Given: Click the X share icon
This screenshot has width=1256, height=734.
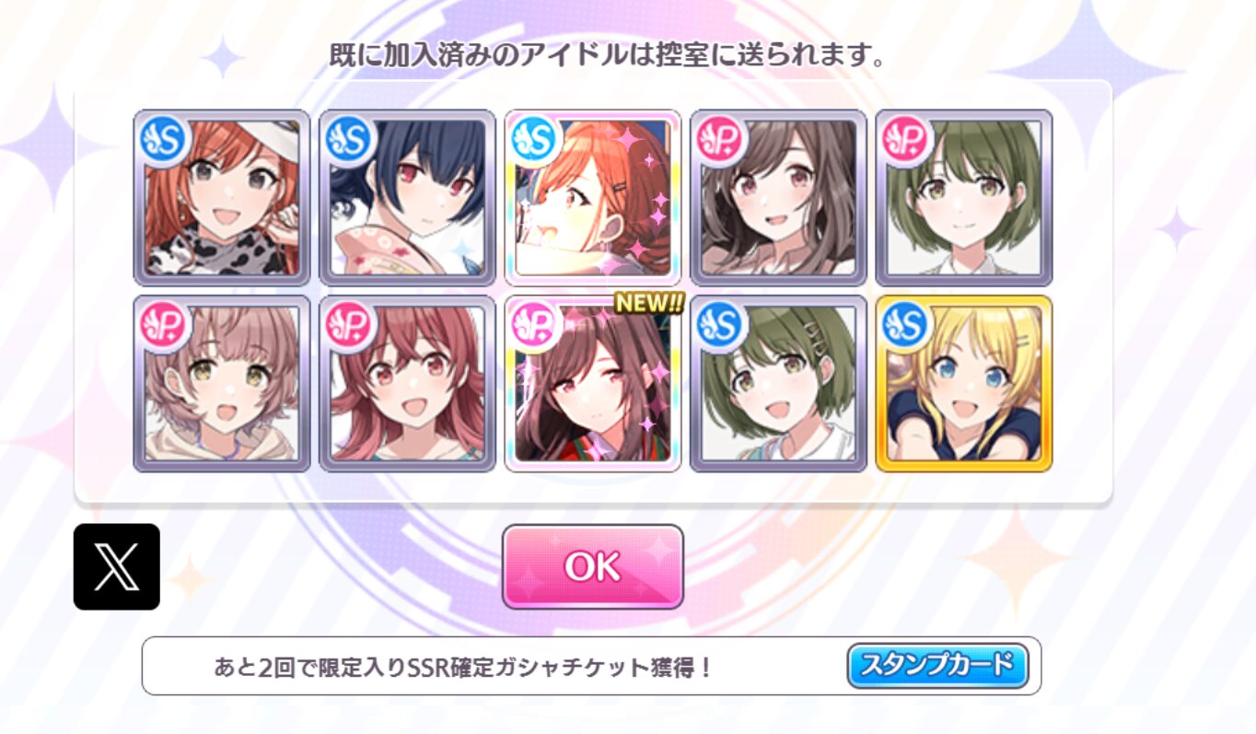Looking at the screenshot, I should point(117,566).
